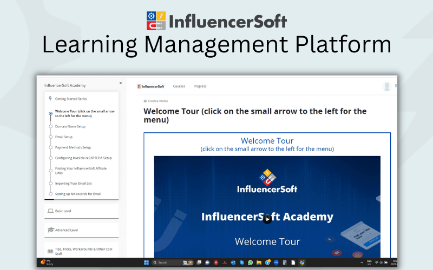The width and height of the screenshot is (433, 270).
Task: Open the Email Setup lesson
Action: tap(64, 137)
